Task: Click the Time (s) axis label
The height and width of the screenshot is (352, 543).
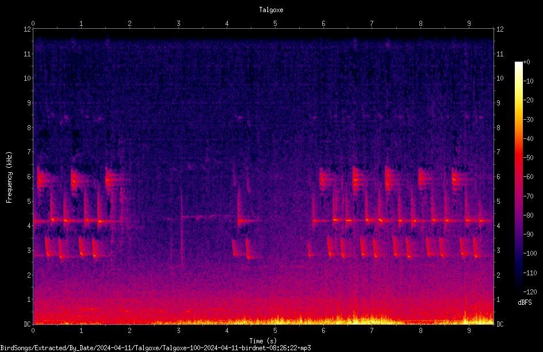Action: coord(263,341)
